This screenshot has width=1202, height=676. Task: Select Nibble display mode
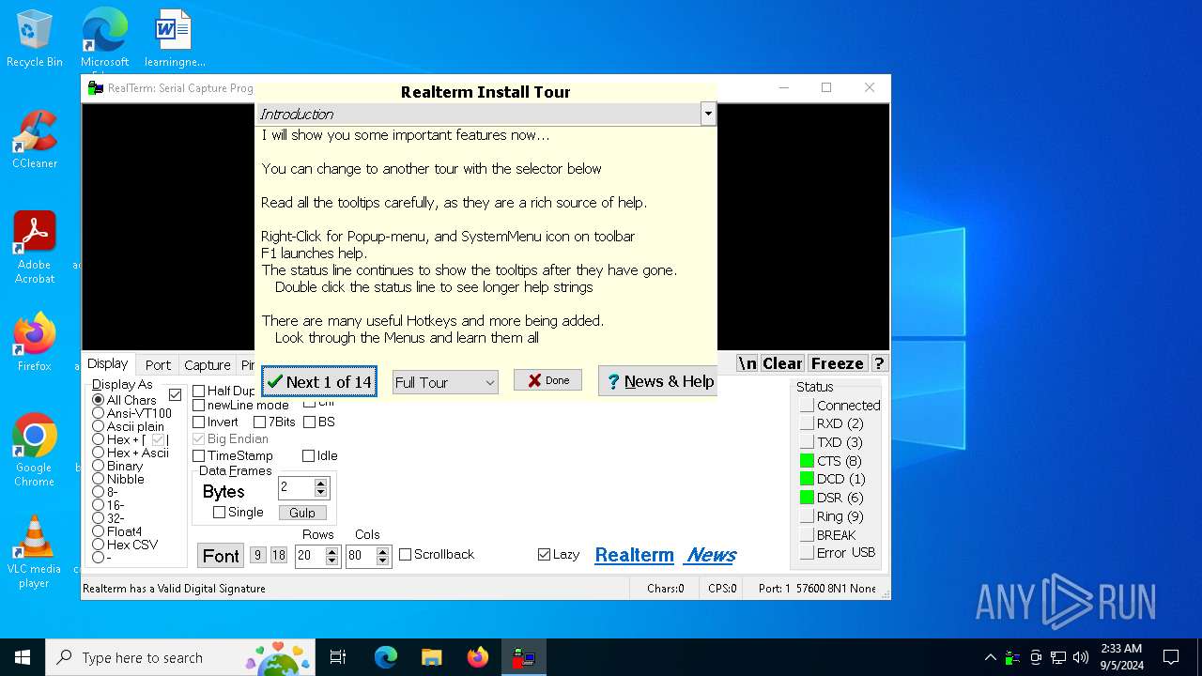pyautogui.click(x=99, y=479)
